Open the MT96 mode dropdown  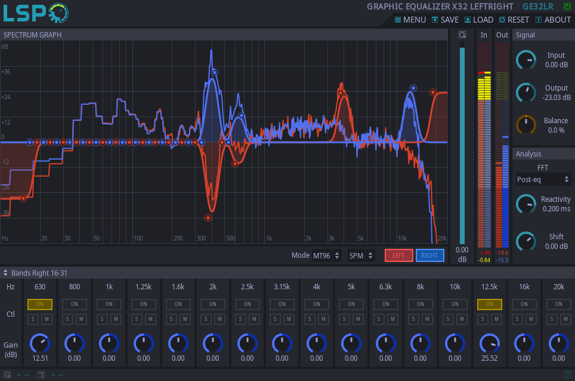(x=326, y=255)
